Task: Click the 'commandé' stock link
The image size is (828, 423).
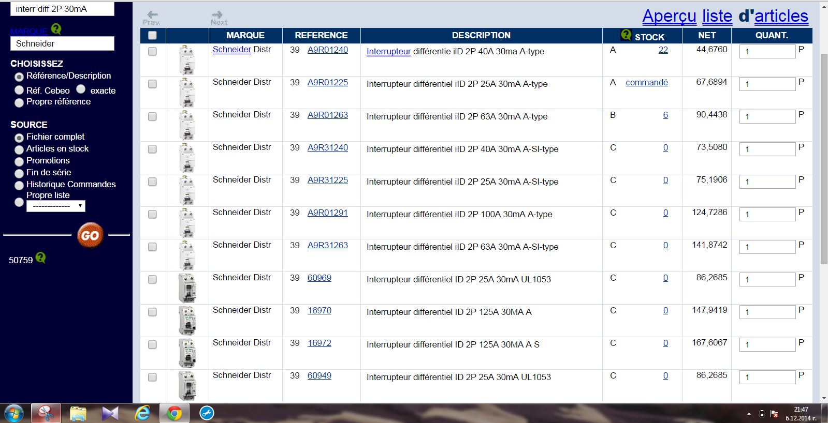Action: coord(646,83)
